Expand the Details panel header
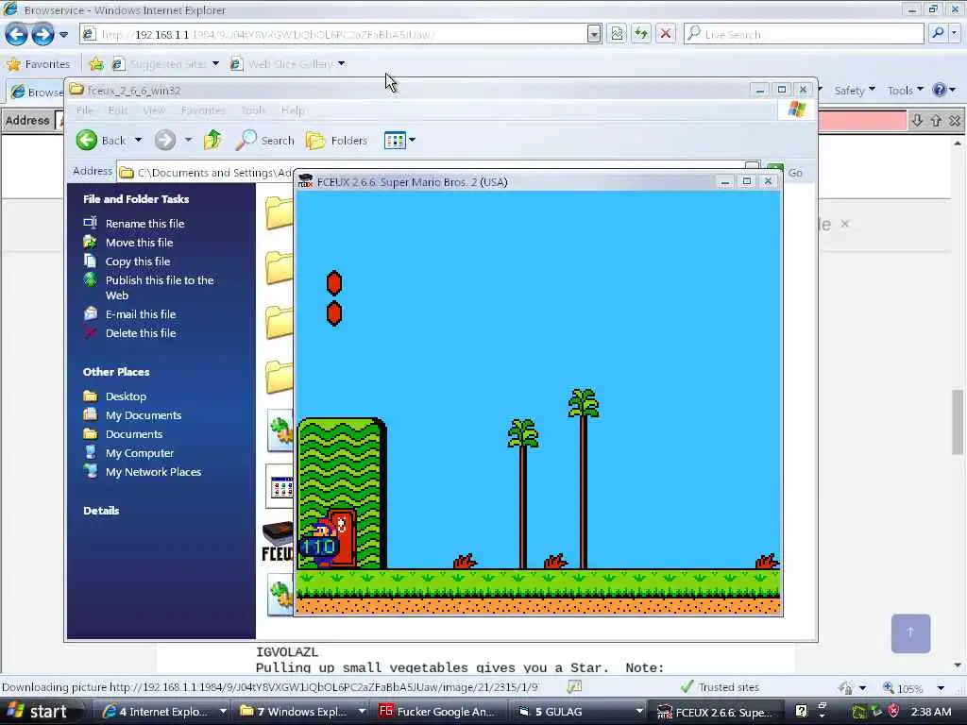Image resolution: width=967 pixels, height=725 pixels. coord(101,511)
